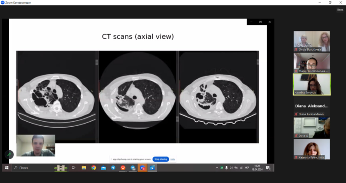
Task: Click the Stop sharing button
Action: point(161,159)
